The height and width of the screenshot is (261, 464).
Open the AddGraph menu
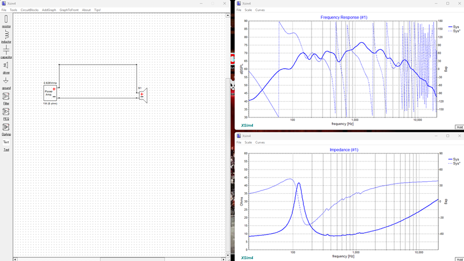pos(49,10)
